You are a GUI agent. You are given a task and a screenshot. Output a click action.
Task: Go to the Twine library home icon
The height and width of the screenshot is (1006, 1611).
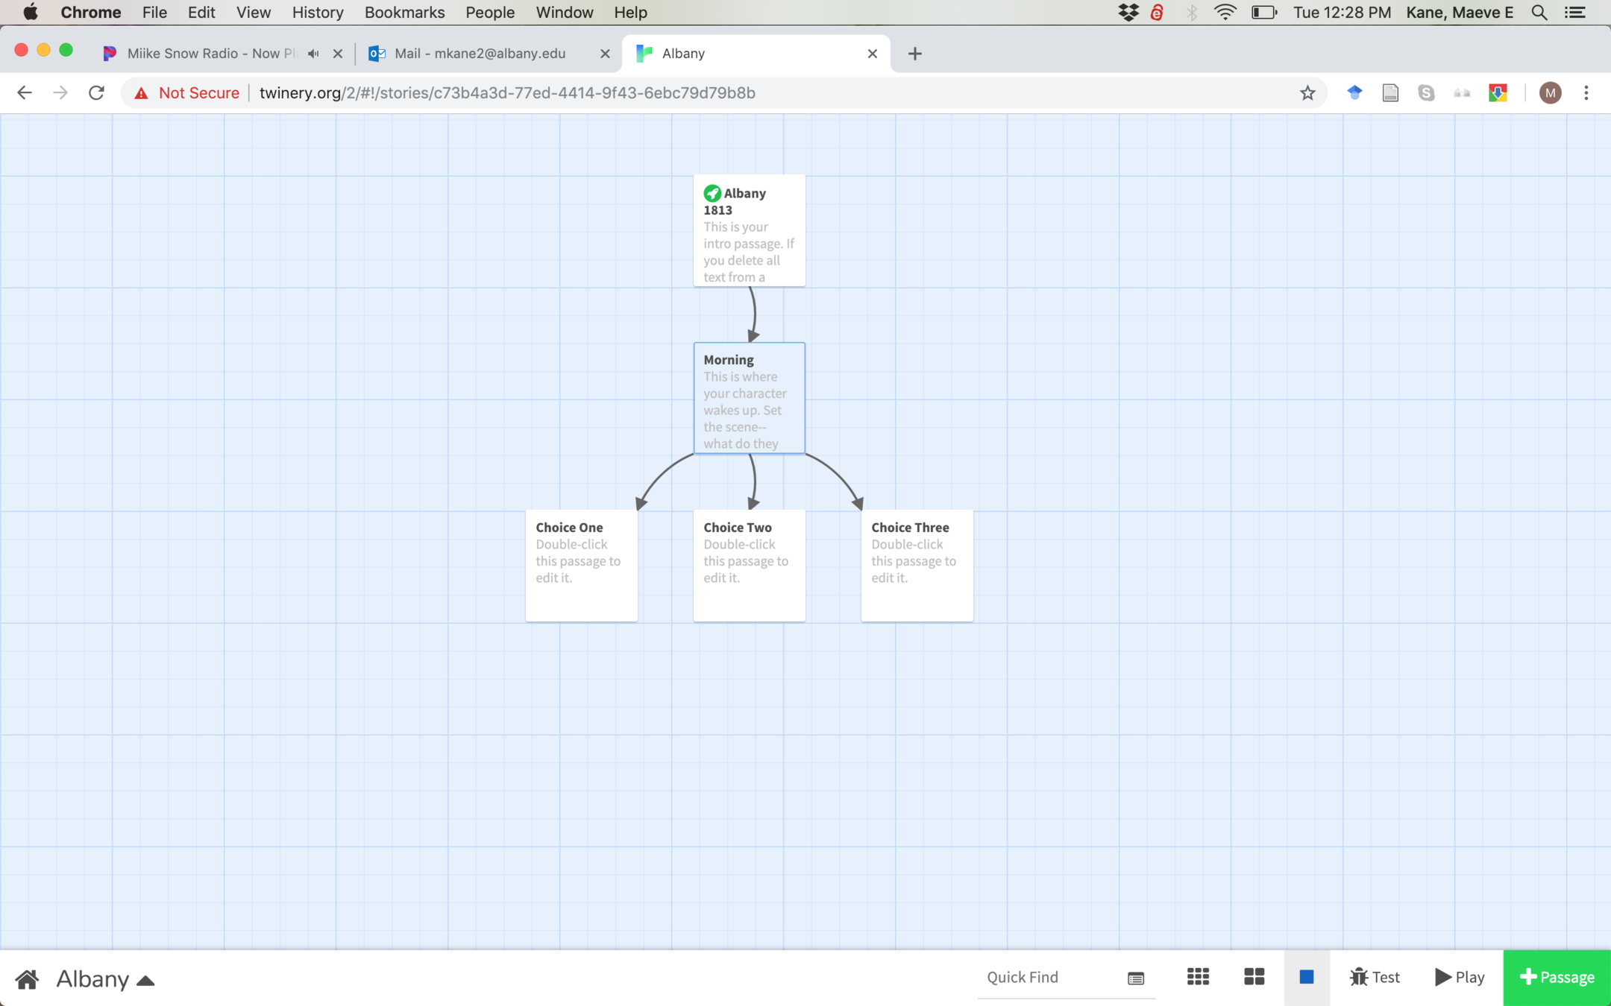point(27,978)
